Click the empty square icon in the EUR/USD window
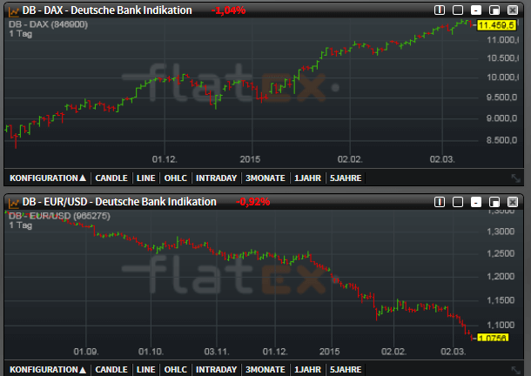The height and width of the screenshot is (376, 531). [458, 202]
